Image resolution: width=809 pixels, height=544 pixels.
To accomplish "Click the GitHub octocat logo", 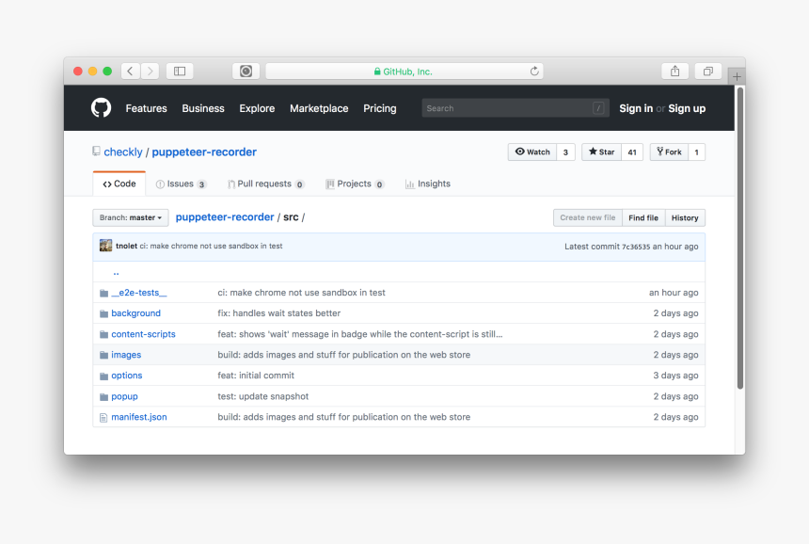I will click(101, 108).
